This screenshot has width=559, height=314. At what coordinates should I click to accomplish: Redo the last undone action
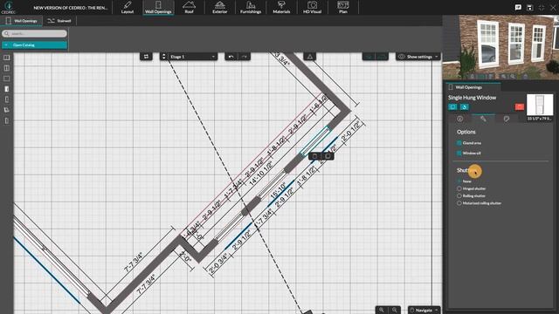click(245, 57)
